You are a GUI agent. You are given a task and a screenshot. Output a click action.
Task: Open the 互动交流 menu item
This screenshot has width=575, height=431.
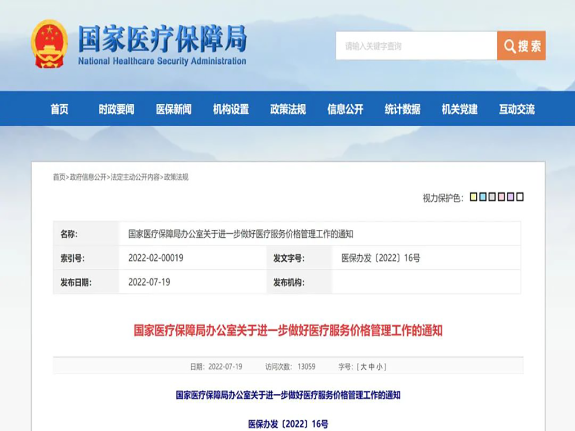[x=517, y=109]
